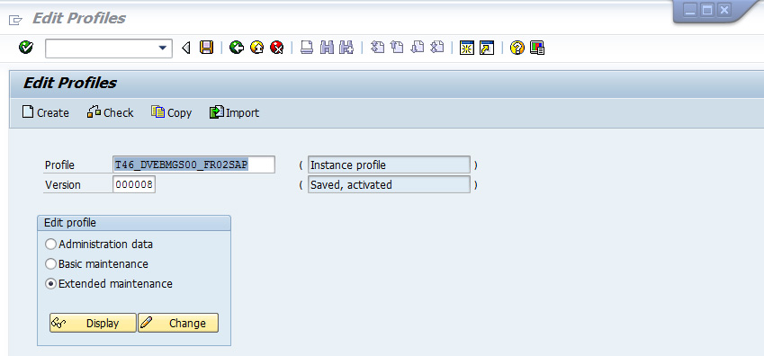Click the yellow Help question mark icon

tap(517, 48)
